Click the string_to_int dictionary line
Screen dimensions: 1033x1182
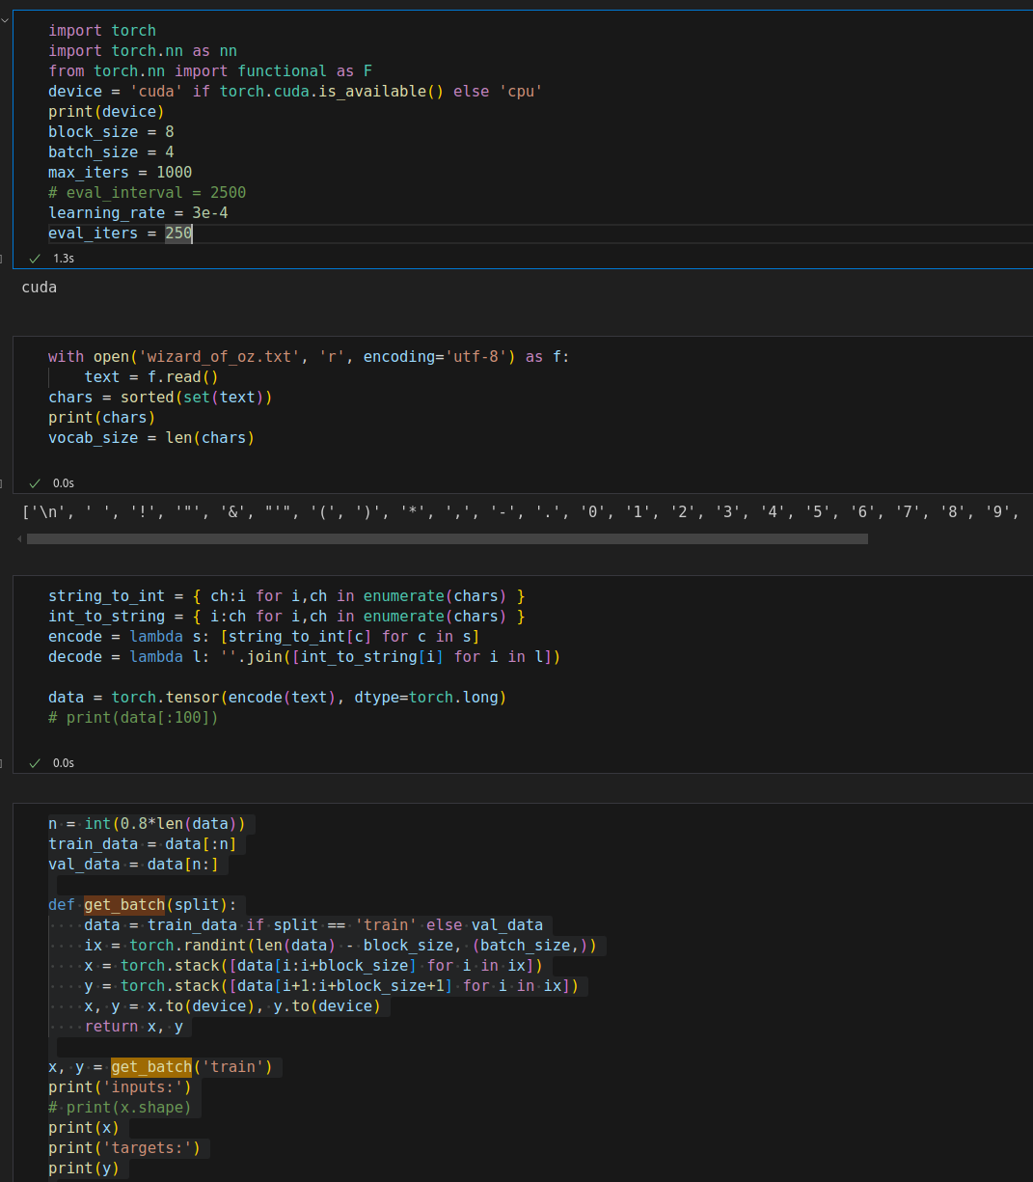coord(286,596)
